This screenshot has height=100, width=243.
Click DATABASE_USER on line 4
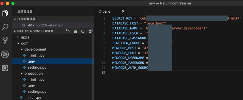125,33
